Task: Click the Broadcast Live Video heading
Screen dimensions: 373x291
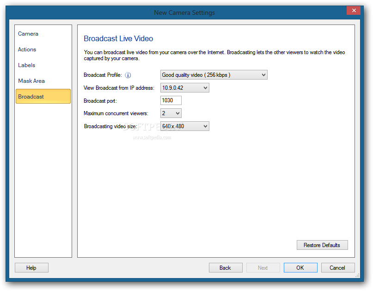Action: point(118,38)
